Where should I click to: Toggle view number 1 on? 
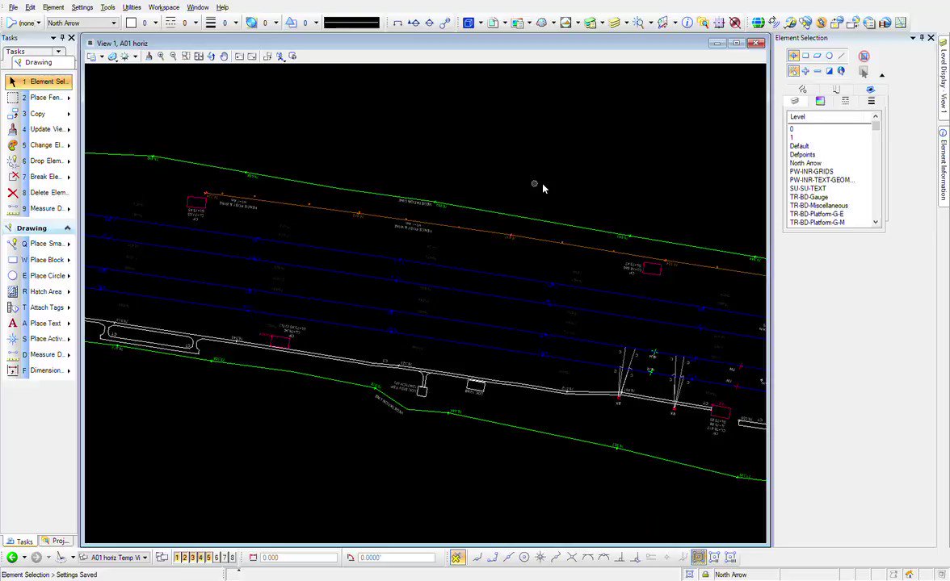pyautogui.click(x=177, y=558)
